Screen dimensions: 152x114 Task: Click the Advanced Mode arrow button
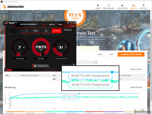click(74, 65)
